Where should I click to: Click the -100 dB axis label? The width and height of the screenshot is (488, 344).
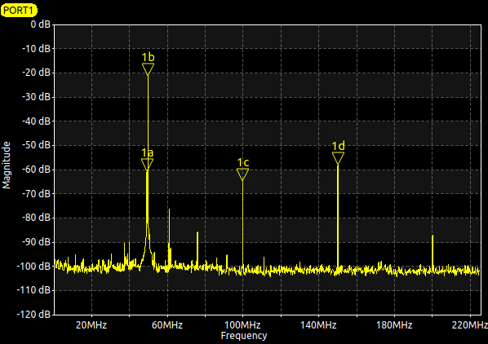[33, 266]
